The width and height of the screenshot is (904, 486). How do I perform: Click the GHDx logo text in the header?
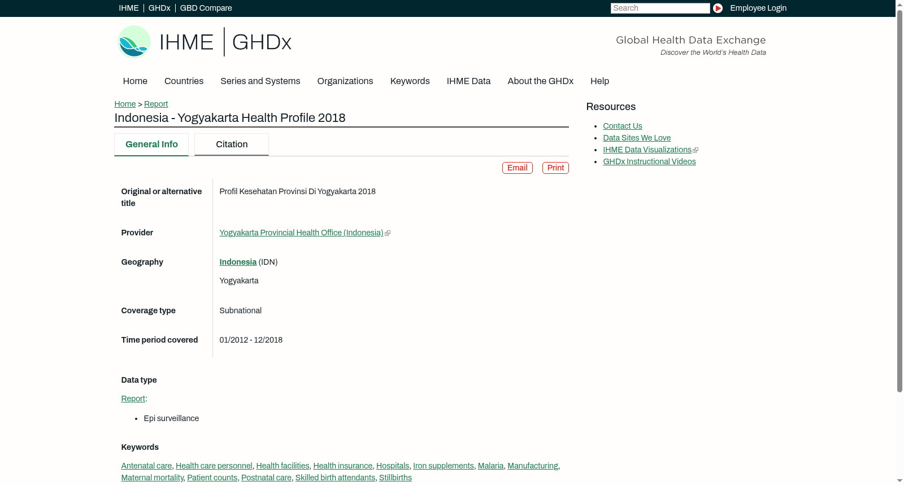262,42
